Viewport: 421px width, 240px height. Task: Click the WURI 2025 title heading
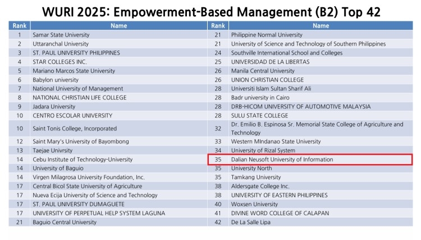pyautogui.click(x=210, y=11)
